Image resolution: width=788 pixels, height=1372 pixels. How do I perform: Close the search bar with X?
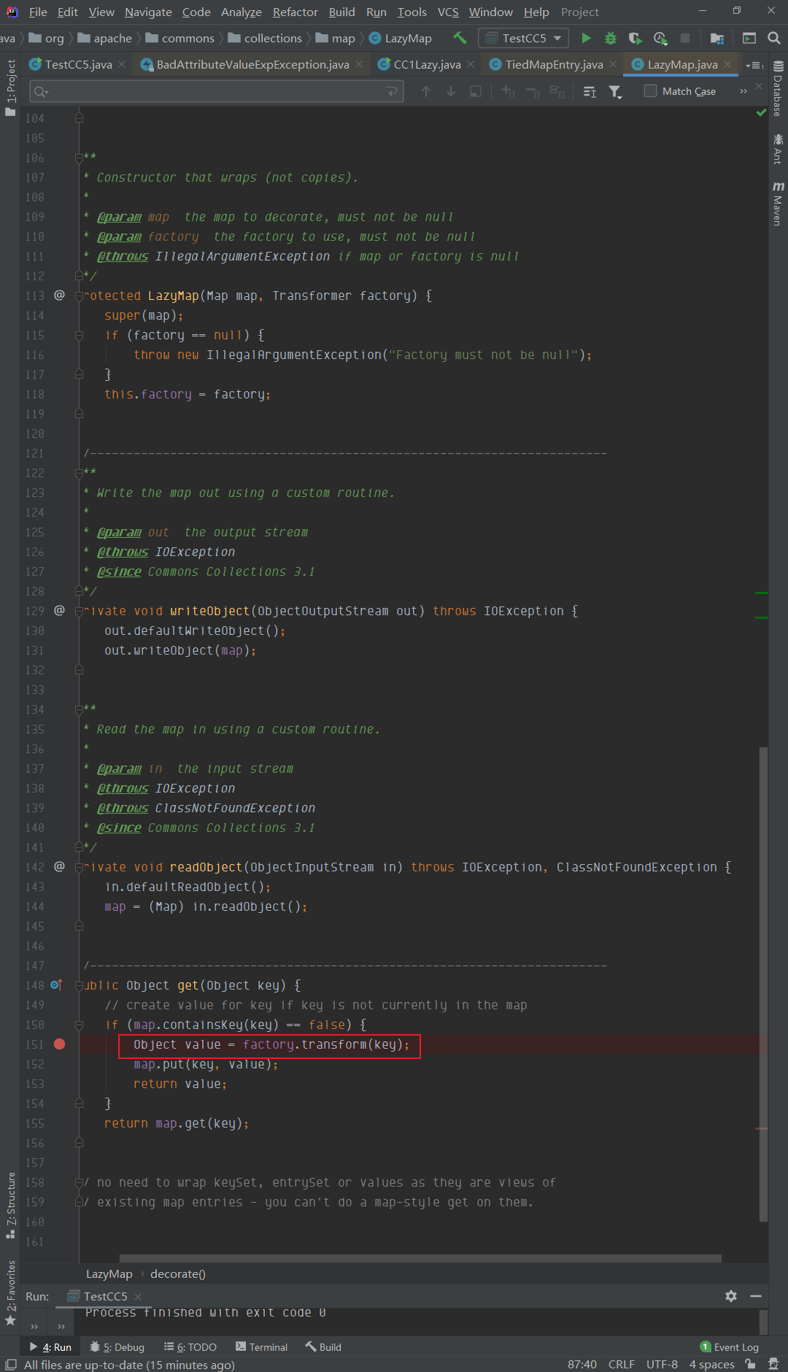[x=759, y=86]
